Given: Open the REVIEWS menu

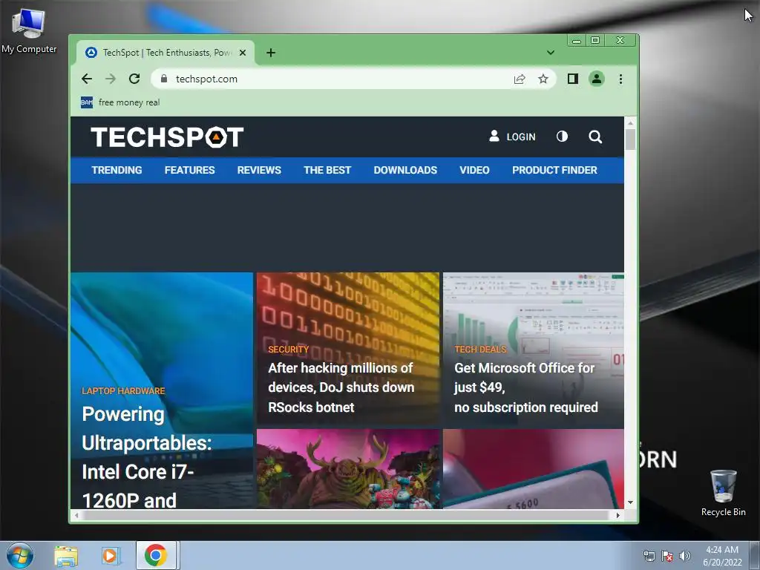Looking at the screenshot, I should (259, 170).
